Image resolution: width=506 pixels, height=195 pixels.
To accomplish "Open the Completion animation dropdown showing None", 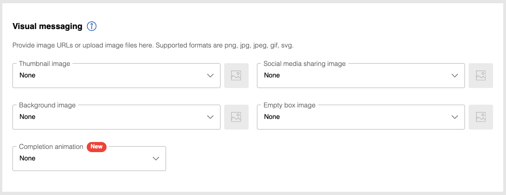I will coord(89,159).
